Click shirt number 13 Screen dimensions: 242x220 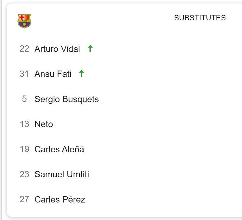click(x=24, y=124)
